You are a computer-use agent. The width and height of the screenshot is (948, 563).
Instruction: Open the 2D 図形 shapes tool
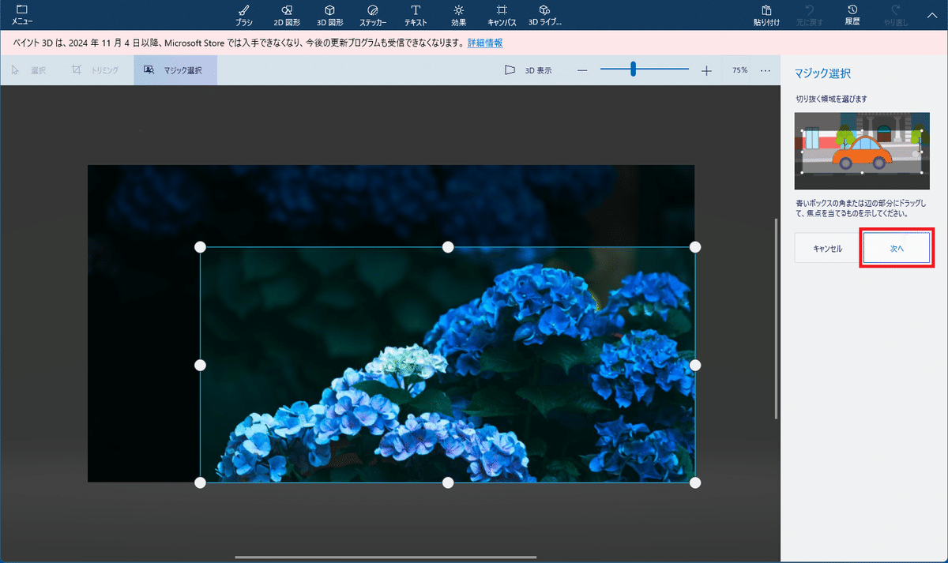287,15
